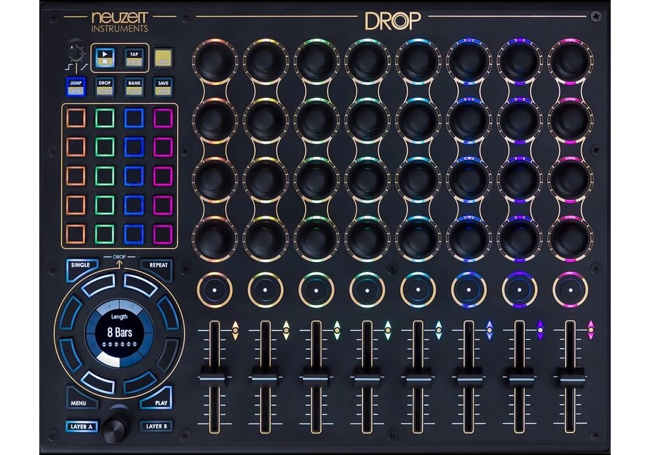This screenshot has width=650, height=455.
Task: Grab the sixth (blue) channel fader cap
Action: click(469, 377)
